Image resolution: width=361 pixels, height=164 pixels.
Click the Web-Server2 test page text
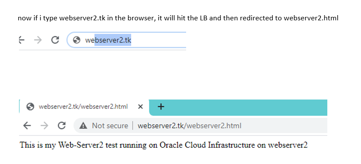point(164,145)
